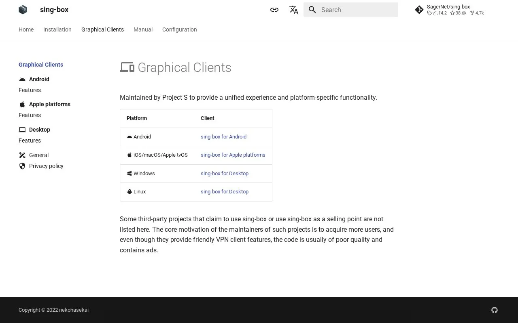Screen dimensions: 518x323
Task: Click the sing-box site title
Action: tap(54, 10)
